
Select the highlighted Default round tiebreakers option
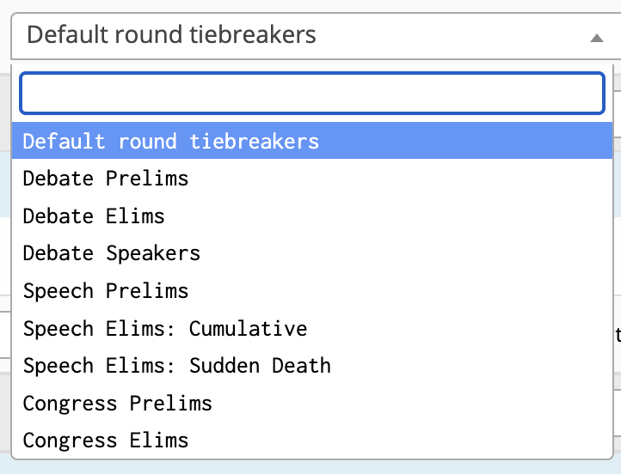tap(170, 141)
